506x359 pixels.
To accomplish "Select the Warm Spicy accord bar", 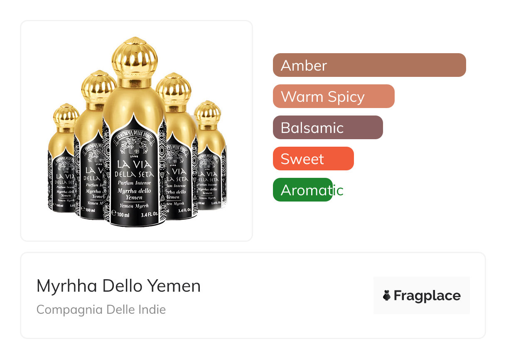I will (333, 96).
